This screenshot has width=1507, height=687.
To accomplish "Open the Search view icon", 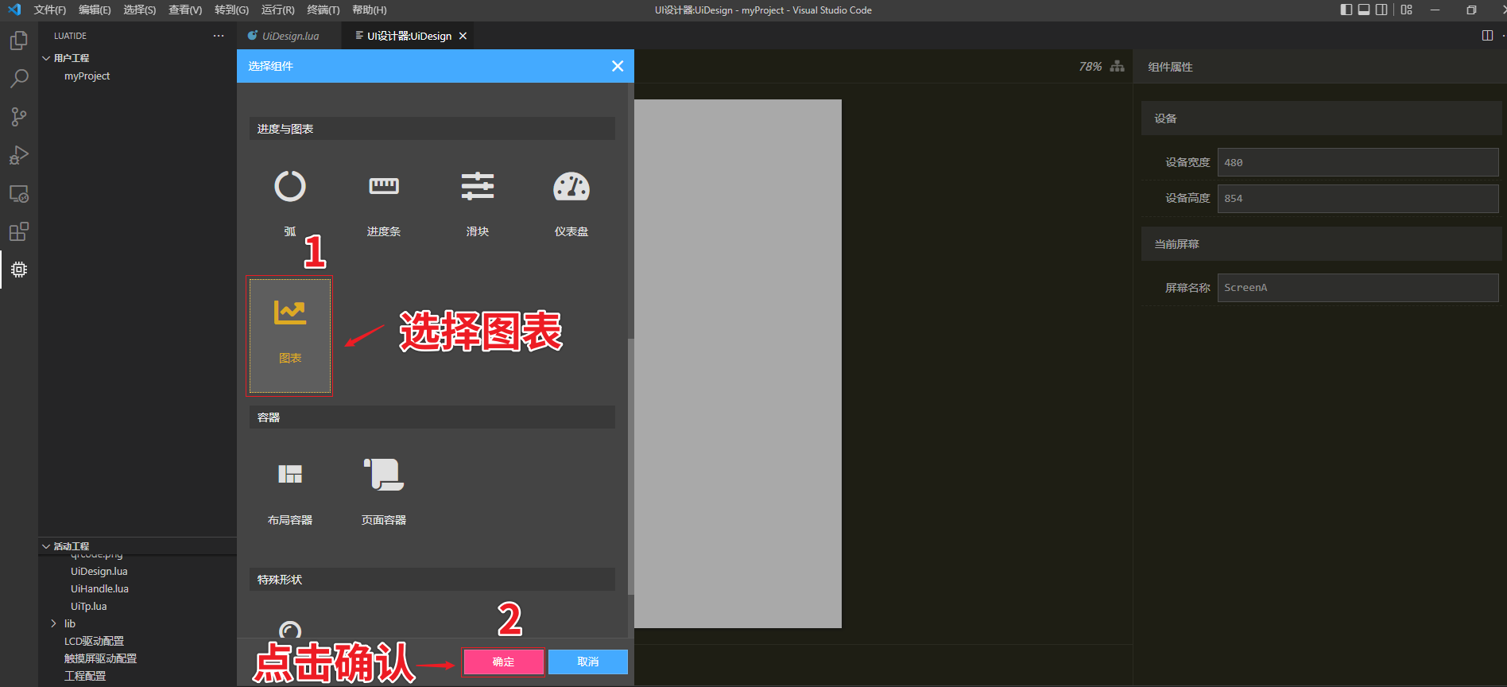I will point(19,79).
